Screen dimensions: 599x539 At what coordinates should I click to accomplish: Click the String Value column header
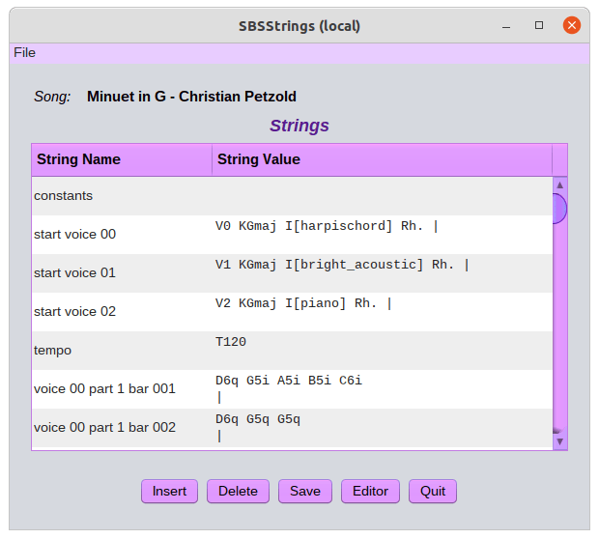pyautogui.click(x=382, y=159)
